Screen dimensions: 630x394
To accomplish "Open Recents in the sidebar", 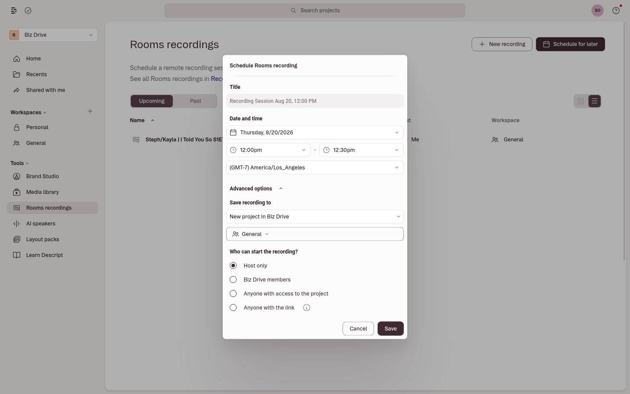I will [x=52, y=74].
